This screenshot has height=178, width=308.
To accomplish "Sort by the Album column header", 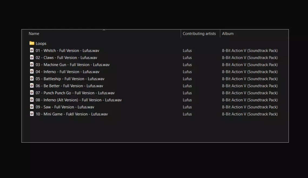I will coord(228,33).
